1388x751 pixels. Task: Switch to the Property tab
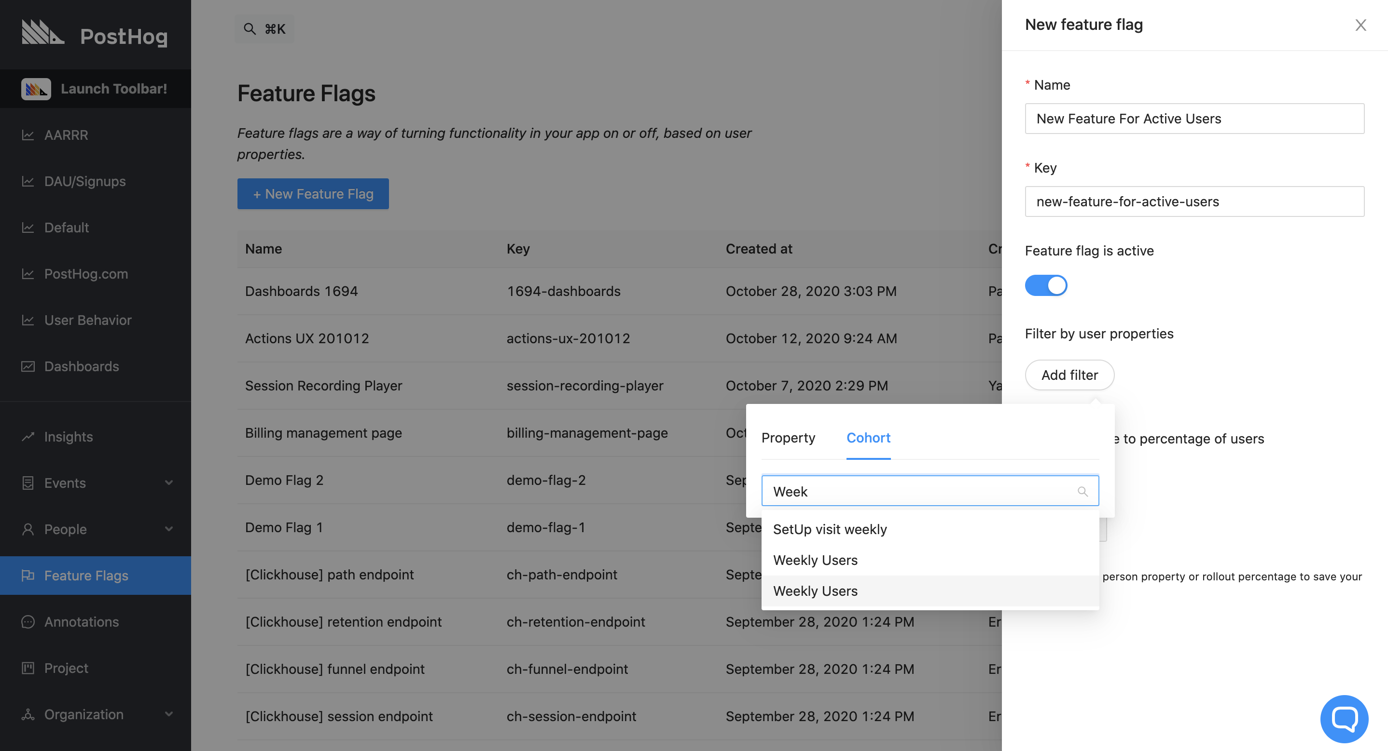coord(788,438)
